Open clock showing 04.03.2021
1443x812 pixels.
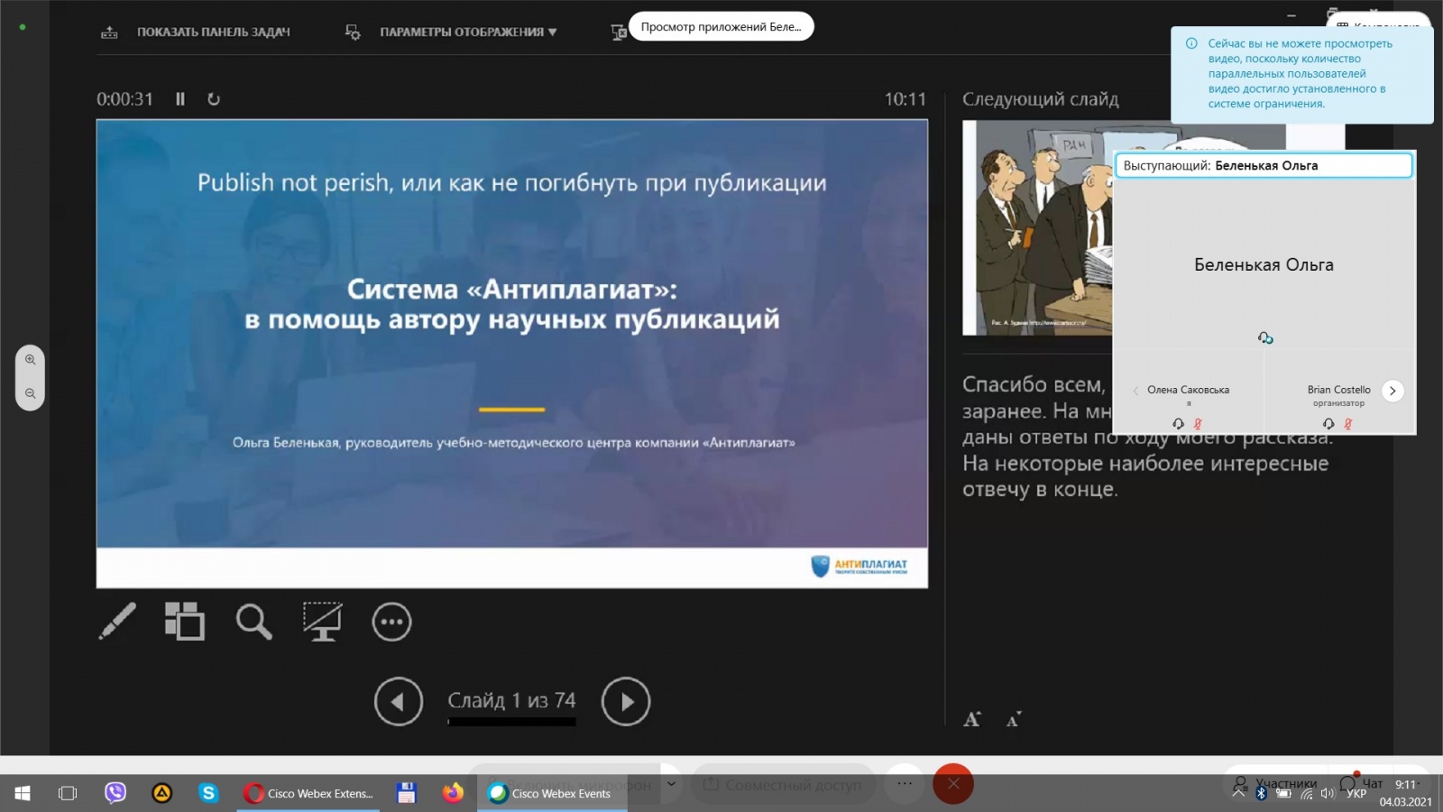(1406, 794)
